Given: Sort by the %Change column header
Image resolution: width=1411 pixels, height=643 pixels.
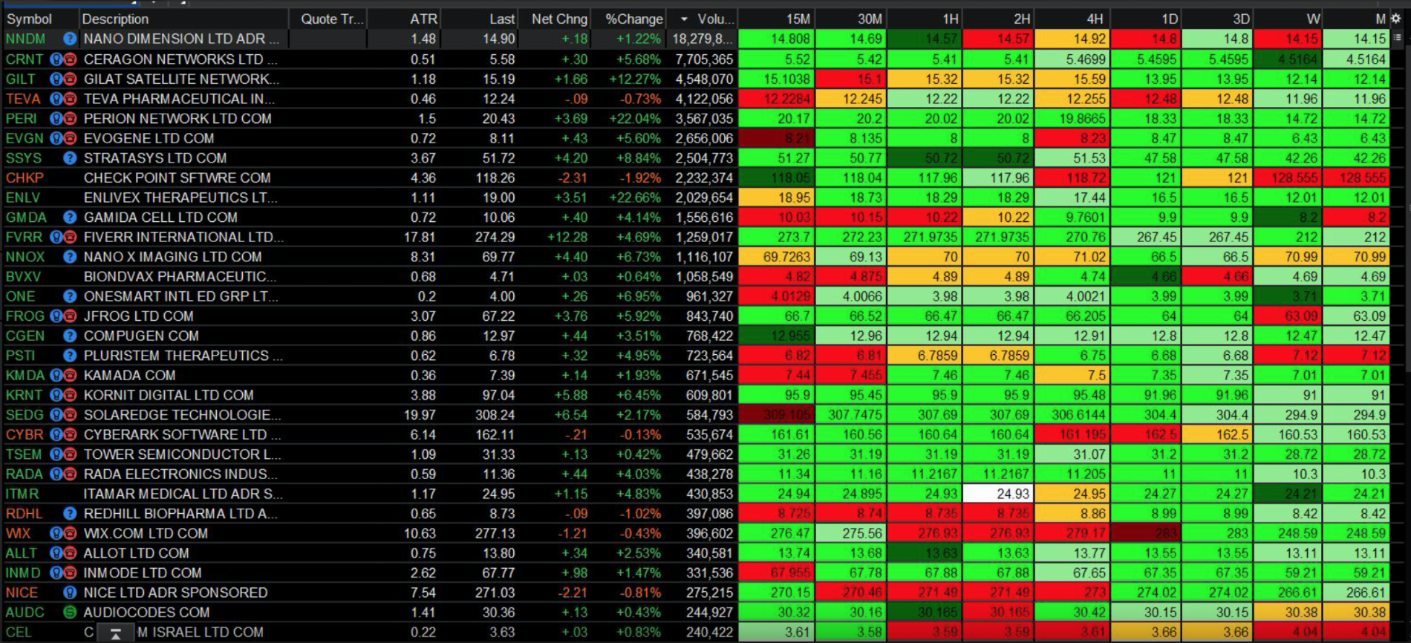Looking at the screenshot, I should coord(633,19).
